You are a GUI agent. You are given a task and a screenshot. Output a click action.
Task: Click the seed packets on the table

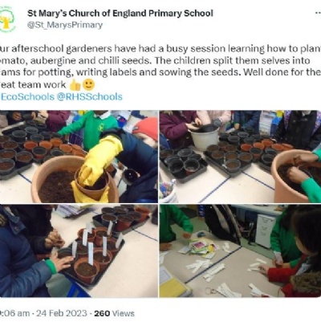pyautogui.click(x=203, y=247)
